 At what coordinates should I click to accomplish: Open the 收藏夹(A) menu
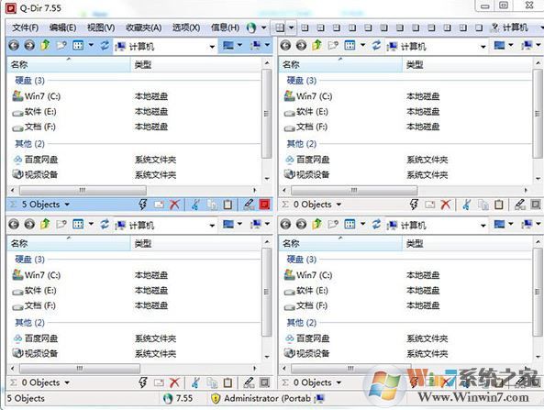click(x=144, y=28)
